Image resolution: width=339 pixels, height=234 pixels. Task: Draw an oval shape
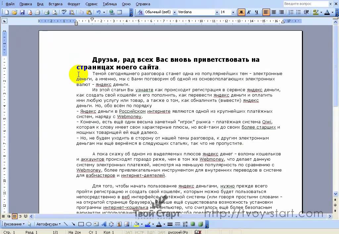89,224
